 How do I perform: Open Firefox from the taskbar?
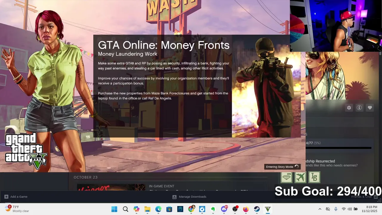pyautogui.click(x=246, y=209)
